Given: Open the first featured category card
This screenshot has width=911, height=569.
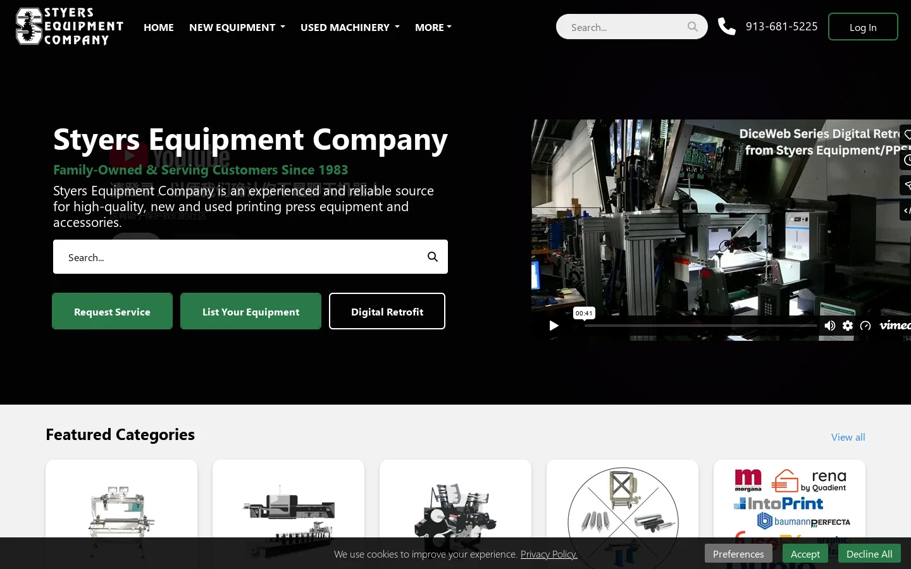Looking at the screenshot, I should (121, 514).
